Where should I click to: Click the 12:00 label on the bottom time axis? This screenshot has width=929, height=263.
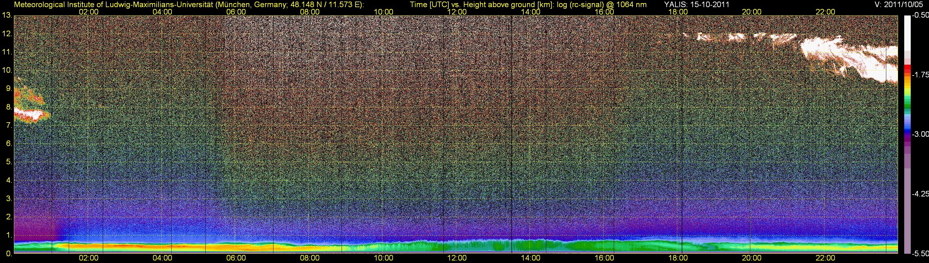[457, 258]
